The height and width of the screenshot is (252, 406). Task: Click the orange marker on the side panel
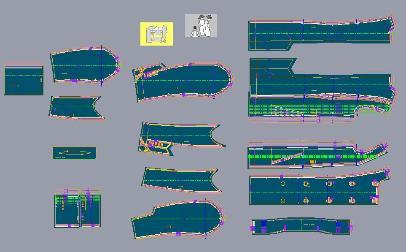point(312,162)
